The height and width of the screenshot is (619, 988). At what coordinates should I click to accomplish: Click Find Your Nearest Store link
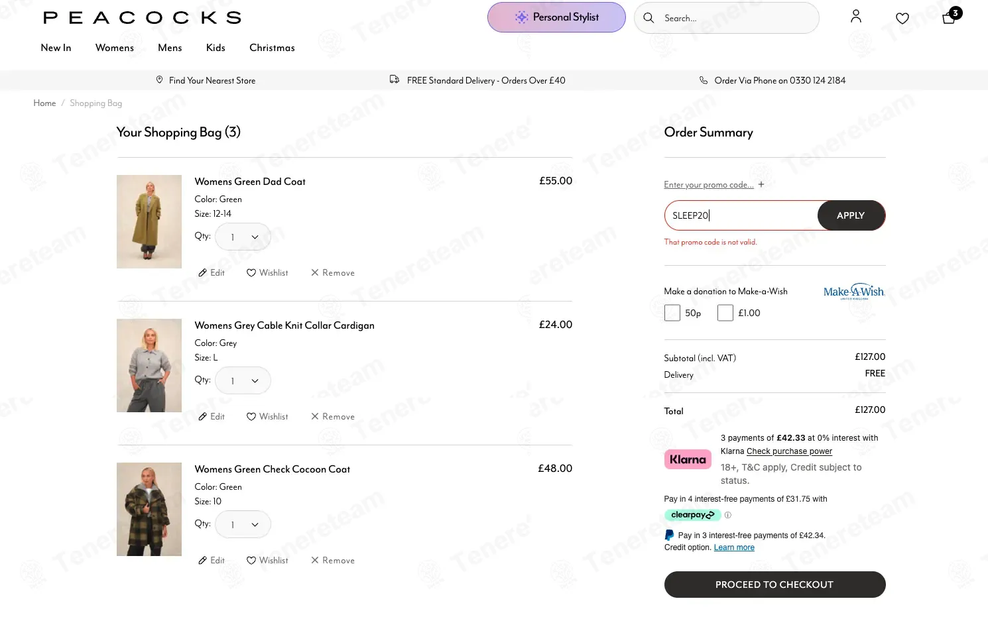pyautogui.click(x=206, y=80)
